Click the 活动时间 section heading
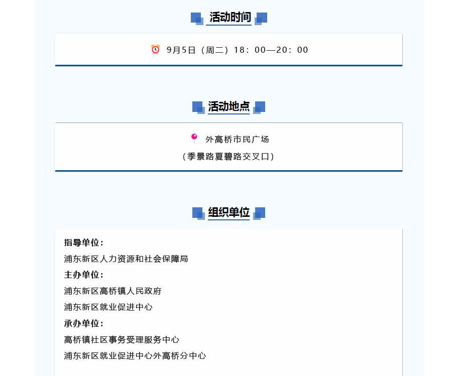 [x=229, y=18]
